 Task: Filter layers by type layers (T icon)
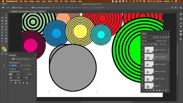click(x=160, y=37)
